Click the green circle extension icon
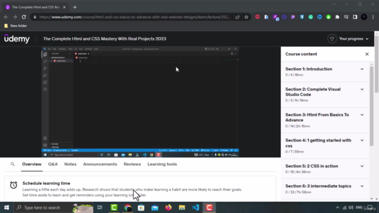Image resolution: width=379 pixels, height=213 pixels. [328, 17]
